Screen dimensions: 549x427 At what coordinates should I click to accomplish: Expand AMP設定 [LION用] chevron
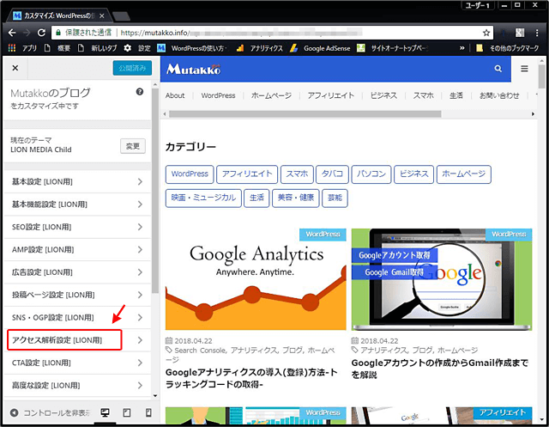click(140, 250)
